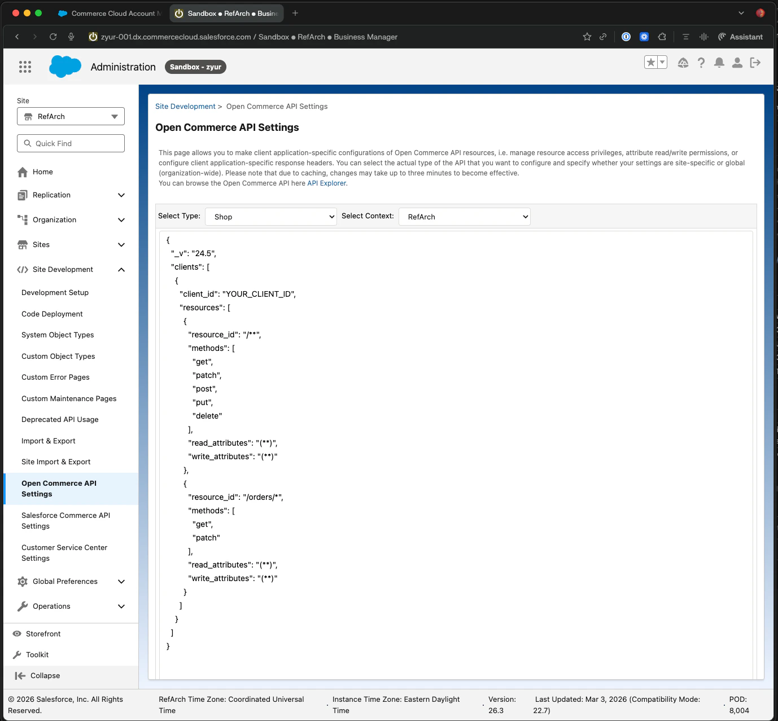The width and height of the screenshot is (778, 721).
Task: Expand the Sites menu chevron
Action: coord(121,245)
